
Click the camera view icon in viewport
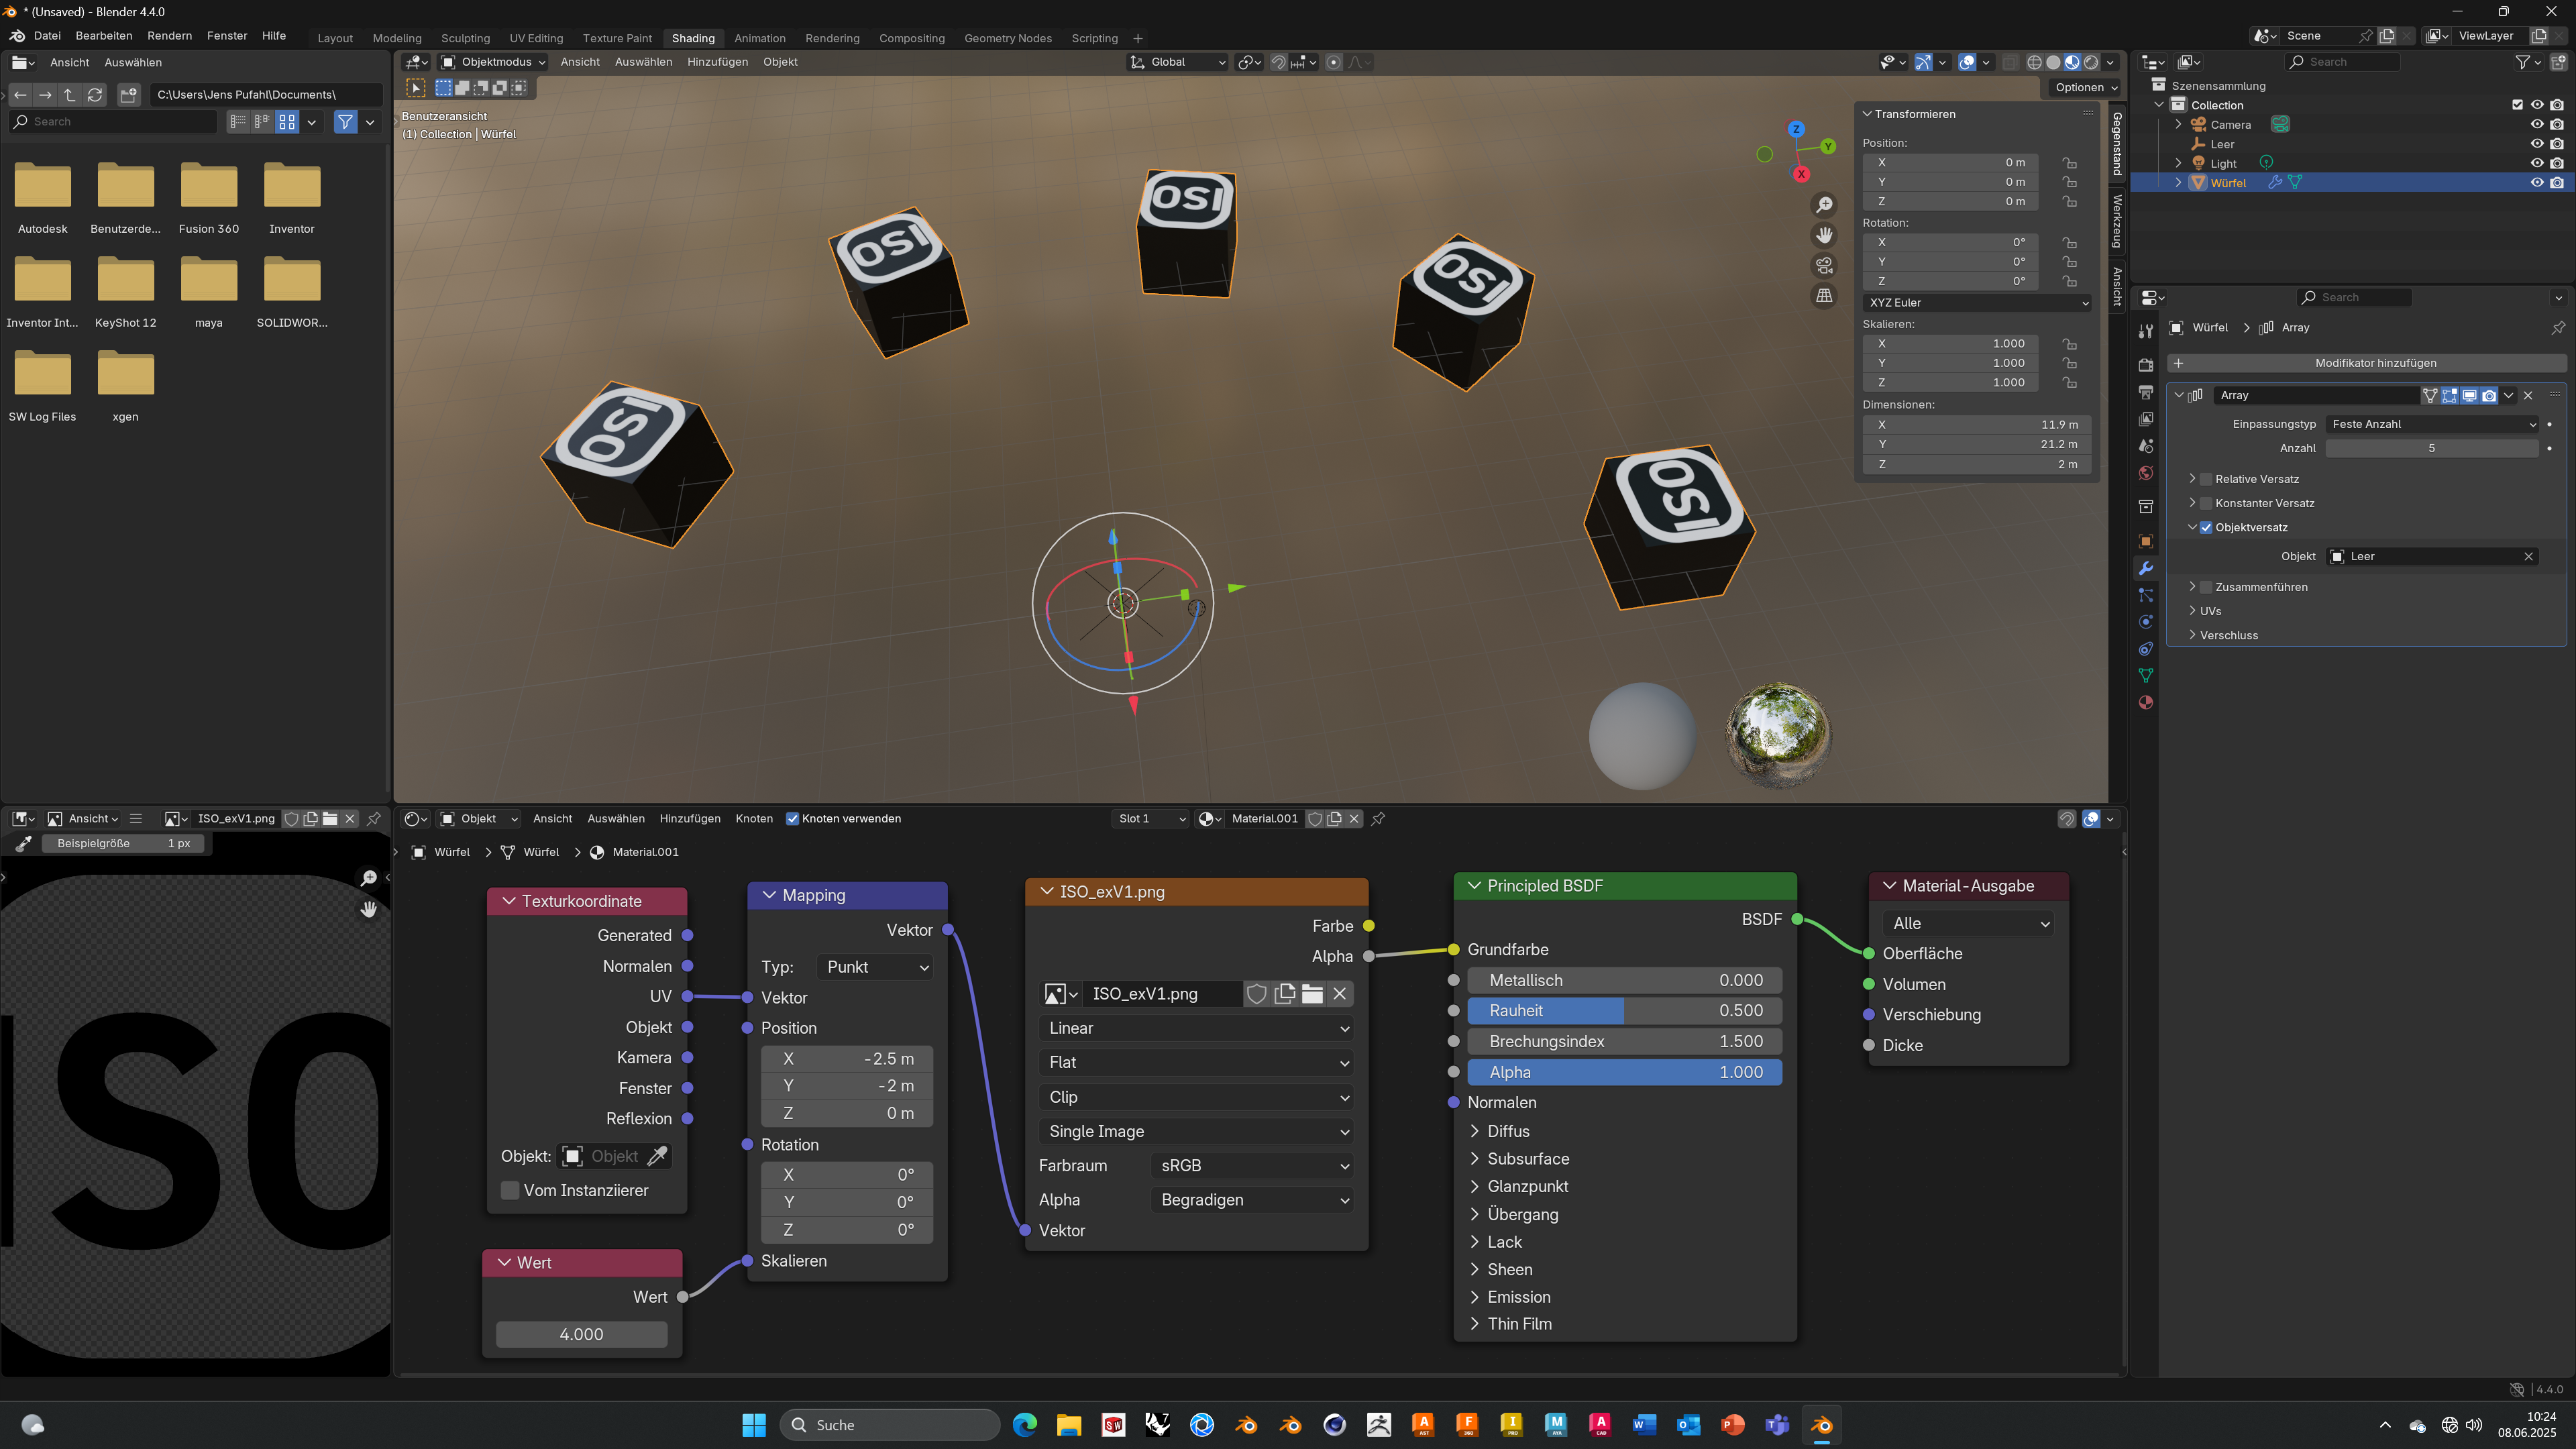(1824, 265)
